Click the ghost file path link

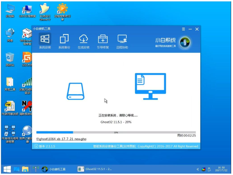61,139
